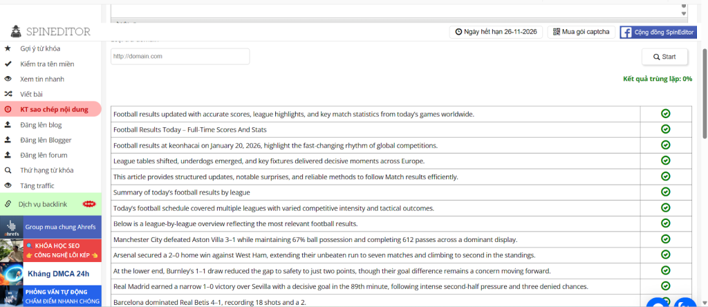Click the shuffle icon beside Viết bài

(8, 94)
